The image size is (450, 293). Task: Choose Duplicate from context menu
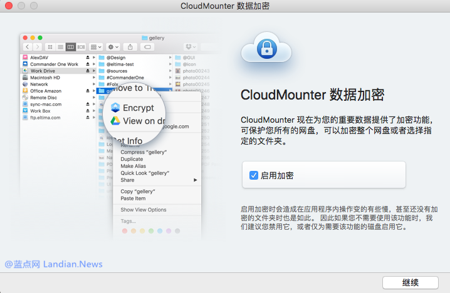click(x=132, y=159)
